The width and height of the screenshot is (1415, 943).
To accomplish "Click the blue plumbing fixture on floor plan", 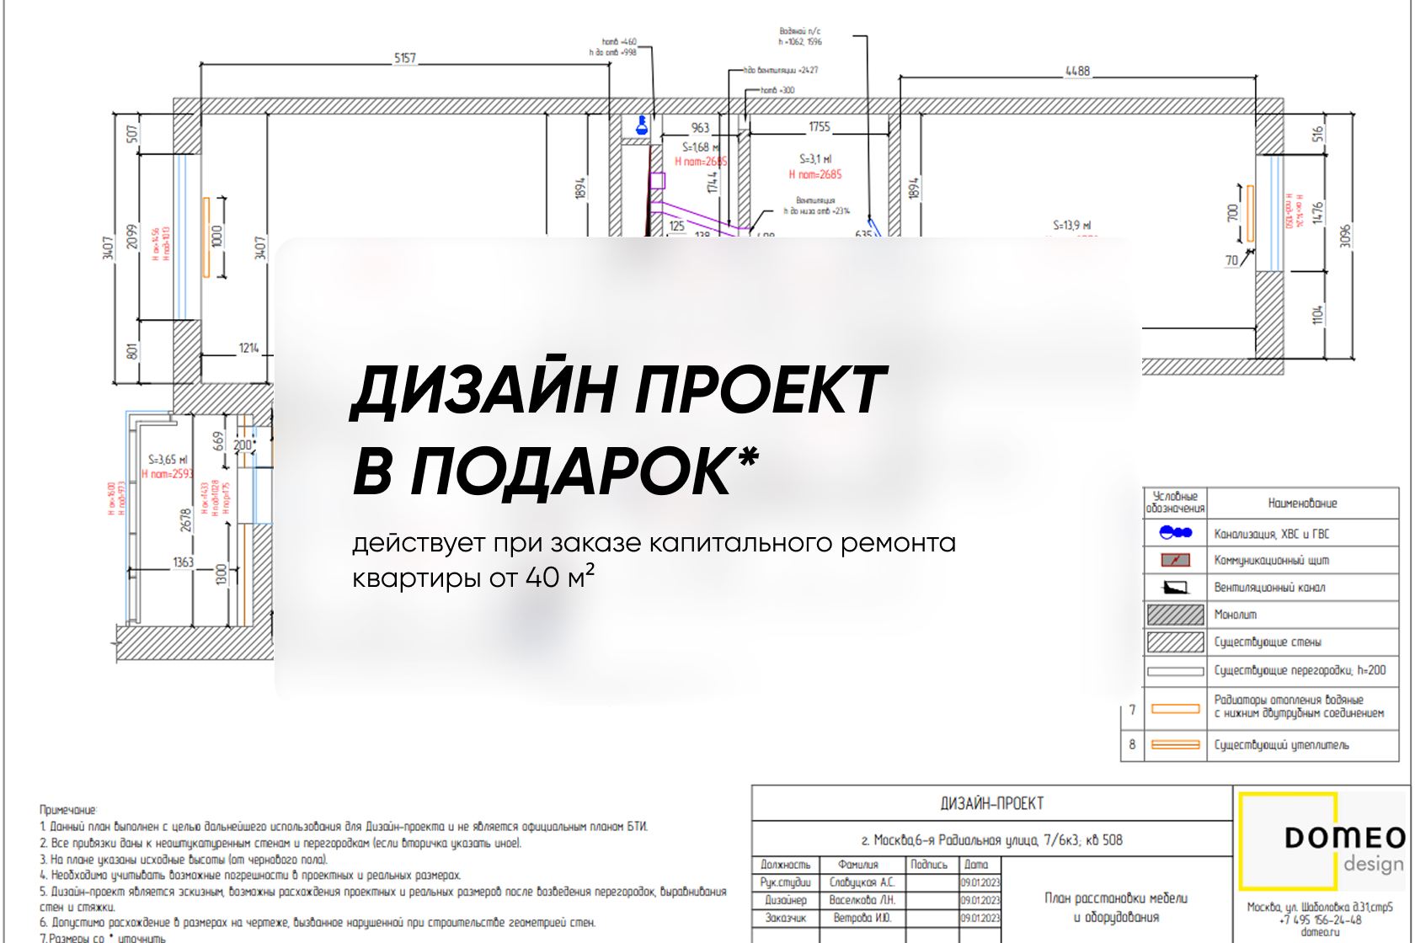I will (641, 125).
